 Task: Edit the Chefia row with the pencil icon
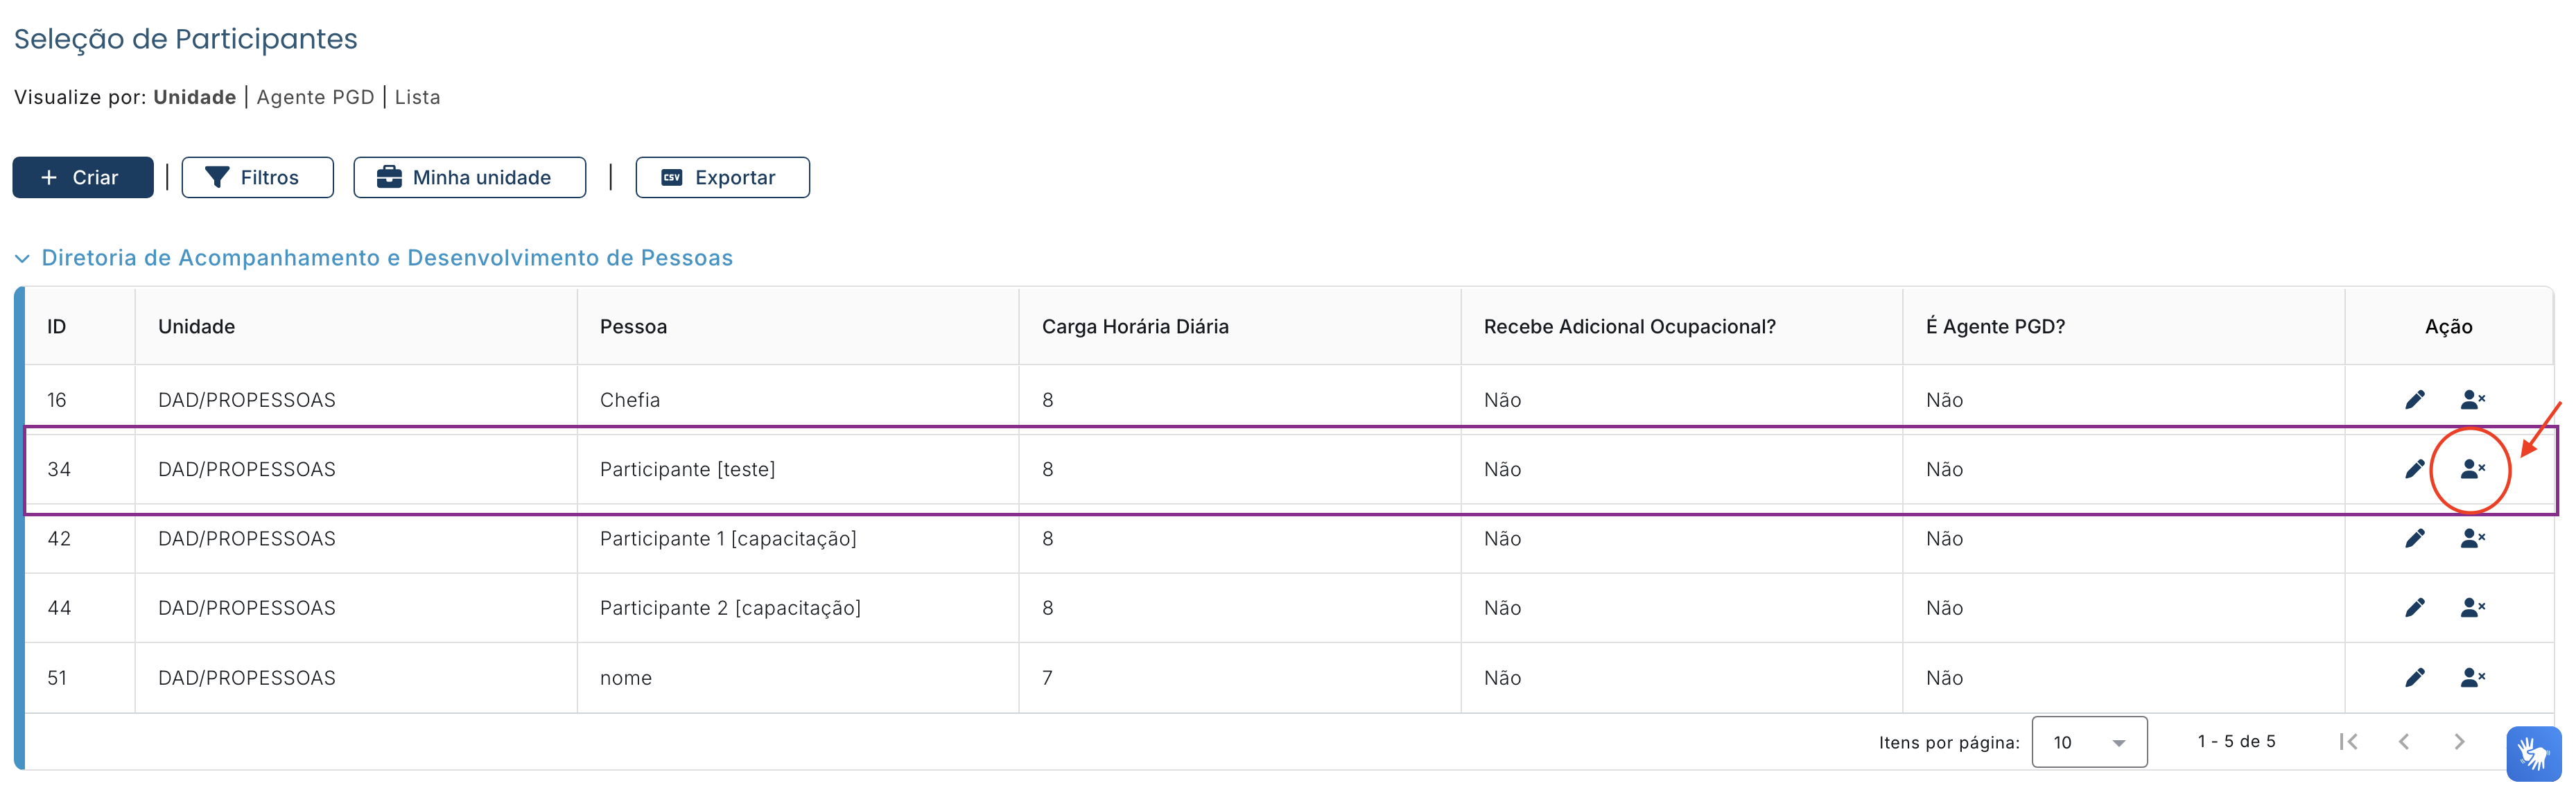click(2414, 400)
